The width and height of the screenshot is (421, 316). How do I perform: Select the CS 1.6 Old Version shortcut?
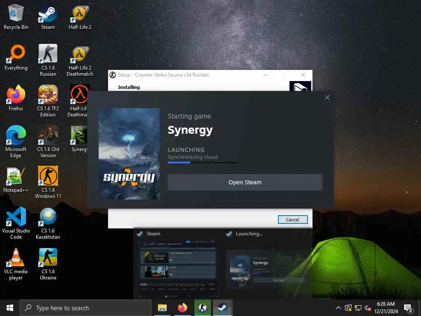tap(48, 142)
